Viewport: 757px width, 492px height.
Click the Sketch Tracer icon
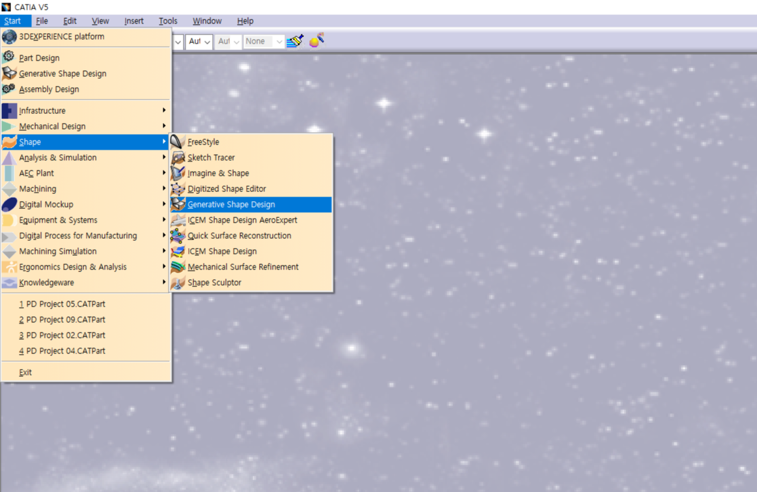(x=178, y=157)
